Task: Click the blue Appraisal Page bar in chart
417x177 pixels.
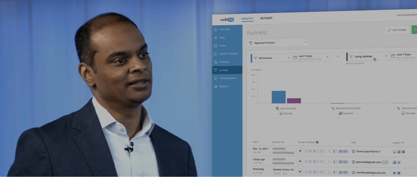Action: tap(279, 97)
